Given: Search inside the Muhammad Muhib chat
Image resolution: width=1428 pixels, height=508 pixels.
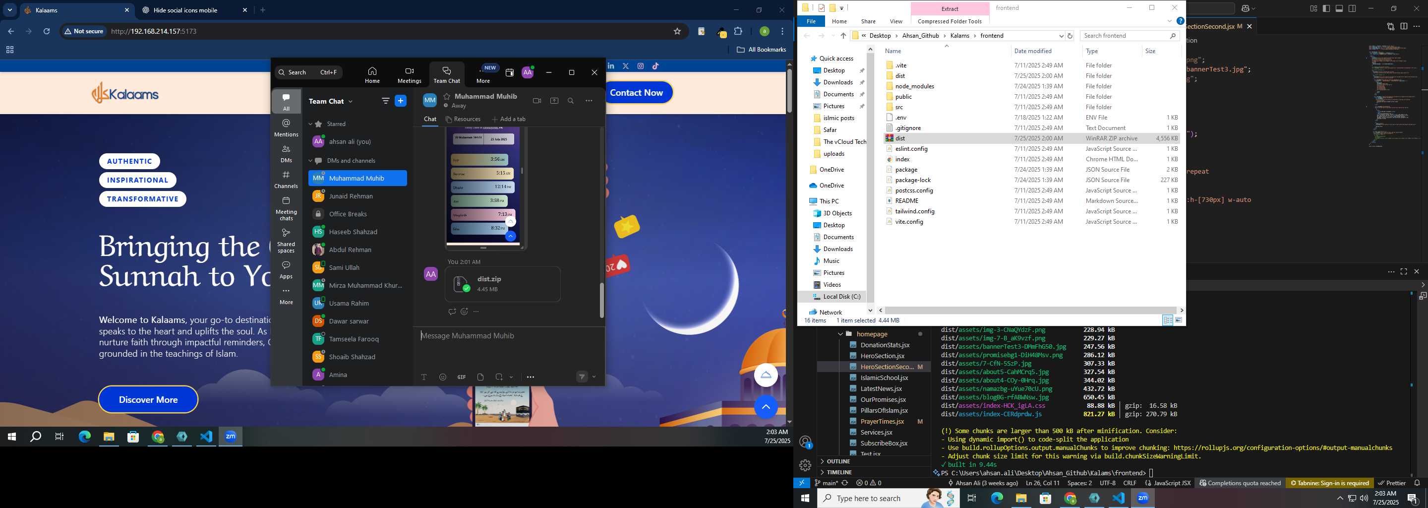Looking at the screenshot, I should pos(571,101).
